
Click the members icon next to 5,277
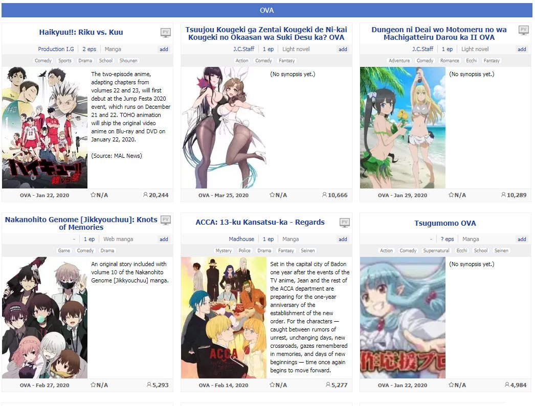[x=328, y=385]
